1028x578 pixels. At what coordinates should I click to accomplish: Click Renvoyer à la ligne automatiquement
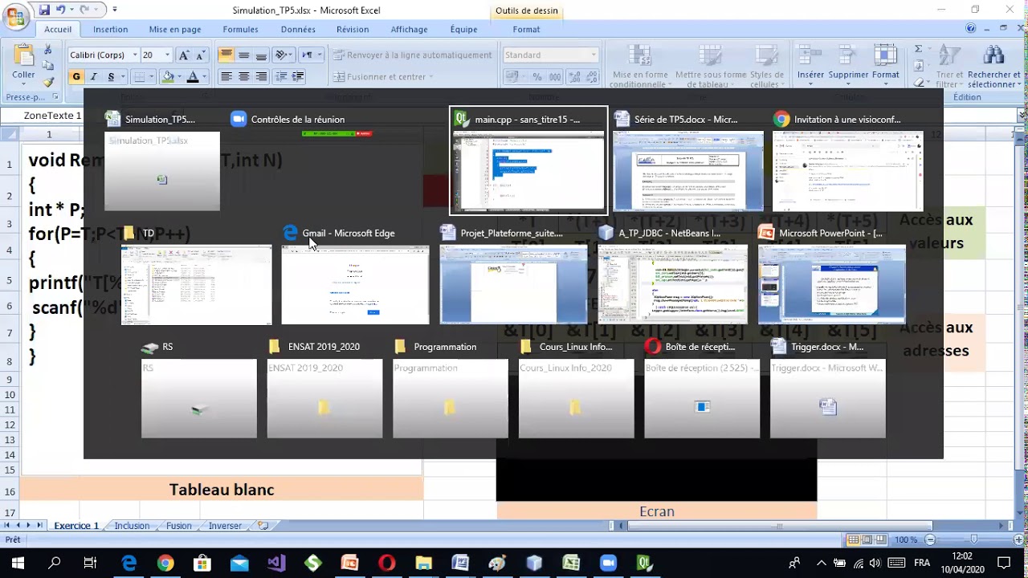coord(412,55)
